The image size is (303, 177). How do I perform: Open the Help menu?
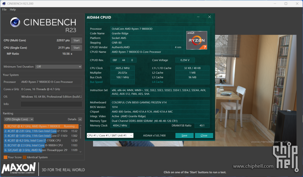[x=13, y=10]
